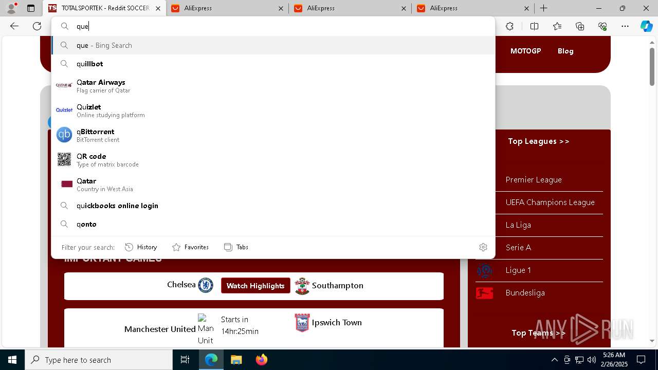This screenshot has width=658, height=370.
Task: Select the Qatar country suggestion
Action: pyautogui.click(x=273, y=184)
